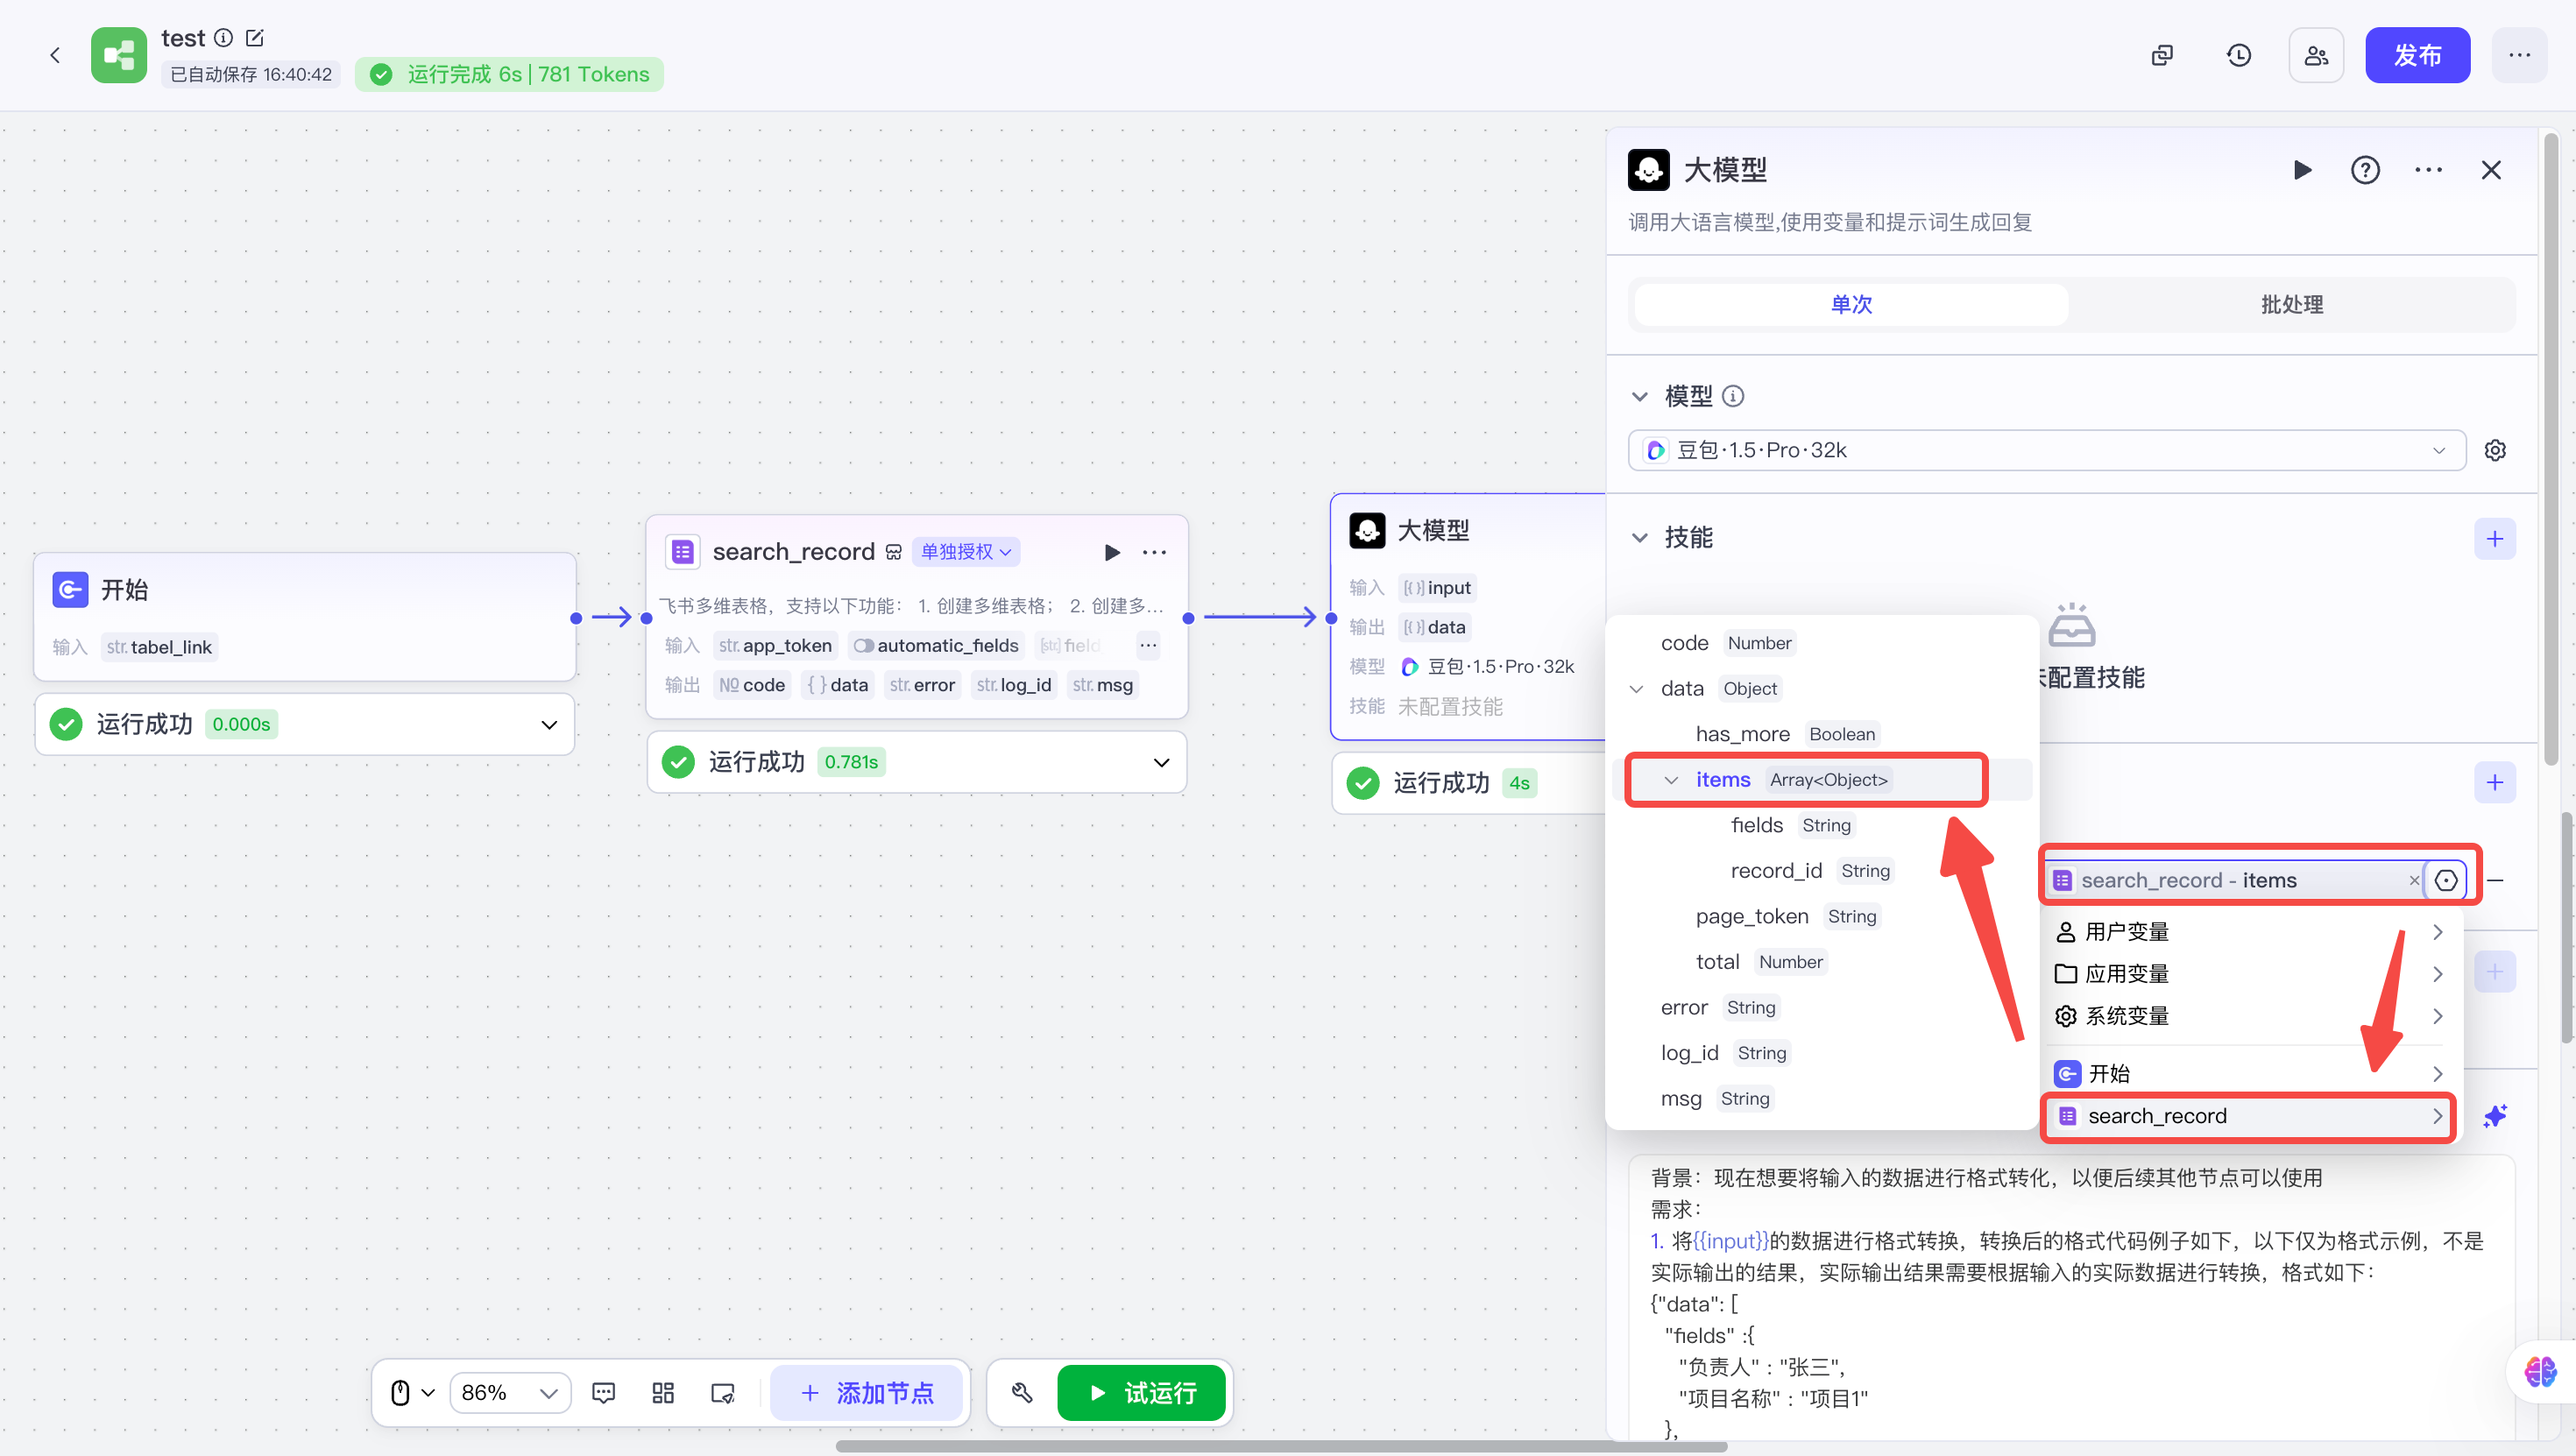Click the help question mark icon

2364,170
